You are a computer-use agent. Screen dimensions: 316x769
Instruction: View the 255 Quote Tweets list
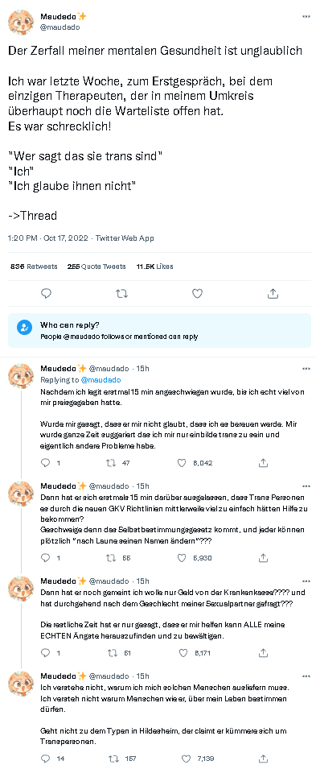pos(96,267)
